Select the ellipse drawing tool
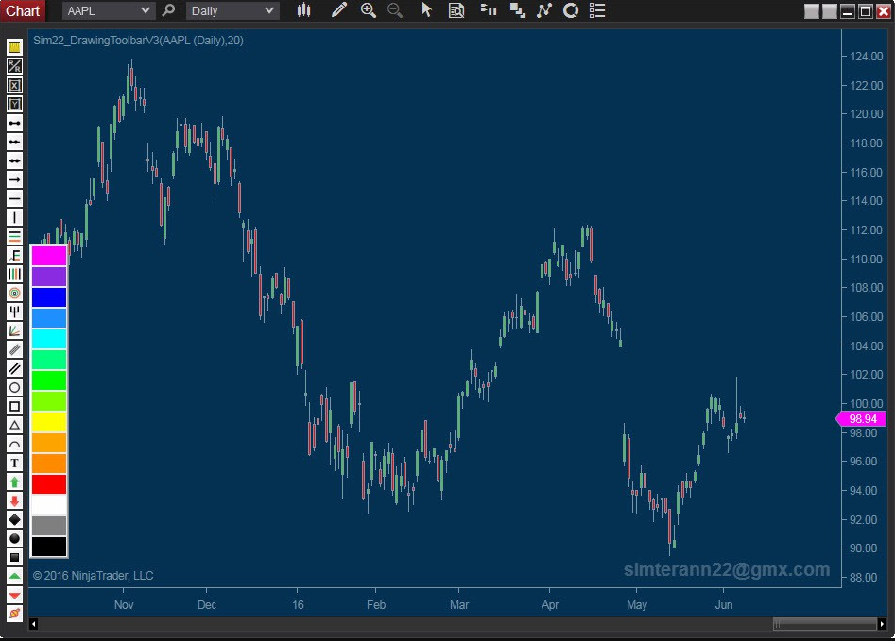This screenshot has width=895, height=641. [14, 387]
